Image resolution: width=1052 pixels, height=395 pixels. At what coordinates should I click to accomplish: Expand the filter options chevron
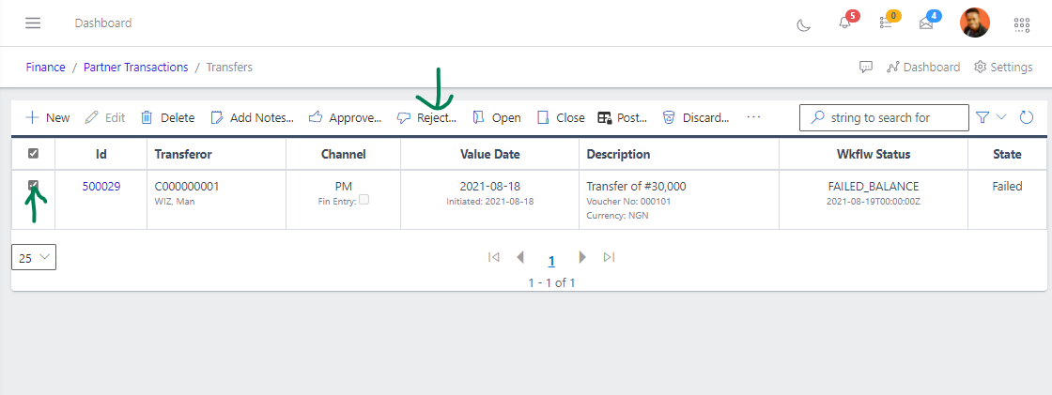pyautogui.click(x=1001, y=116)
